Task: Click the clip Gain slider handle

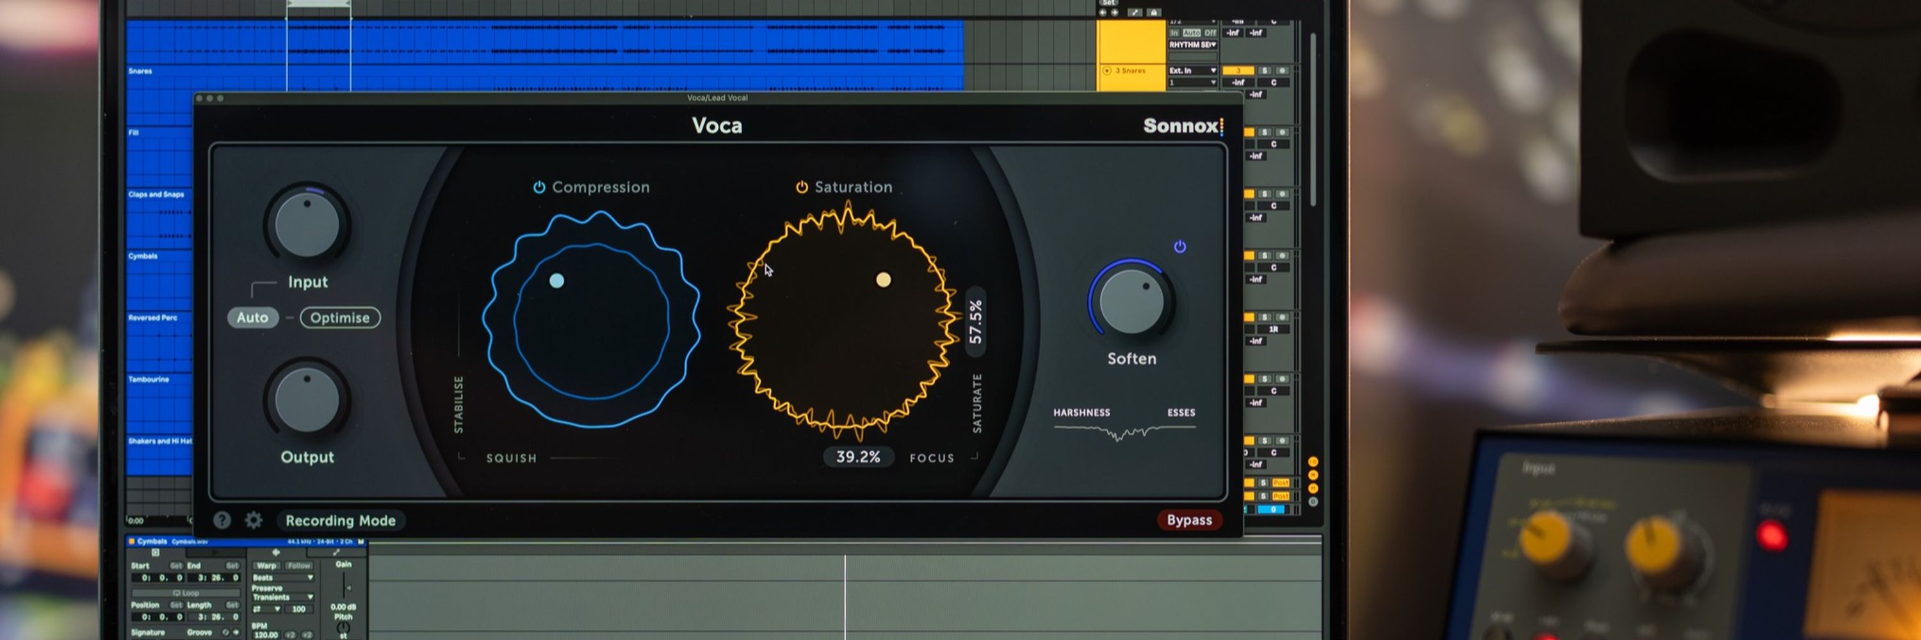Action: click(x=349, y=588)
